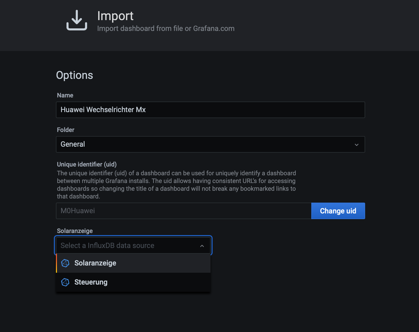This screenshot has height=332, width=419.
Task: Click the Import dashboard from file subtitle
Action: click(166, 28)
